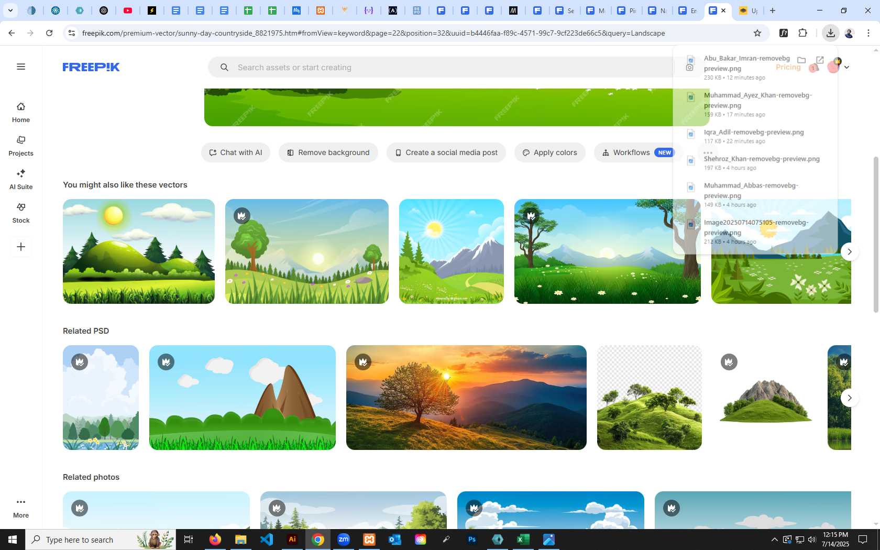This screenshot has height=550, width=880.
Task: View site information icon in address bar
Action: [x=72, y=33]
